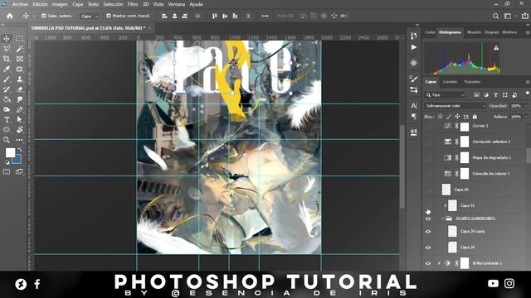
Task: Select the Paint Bucket tool
Action: pos(7,99)
